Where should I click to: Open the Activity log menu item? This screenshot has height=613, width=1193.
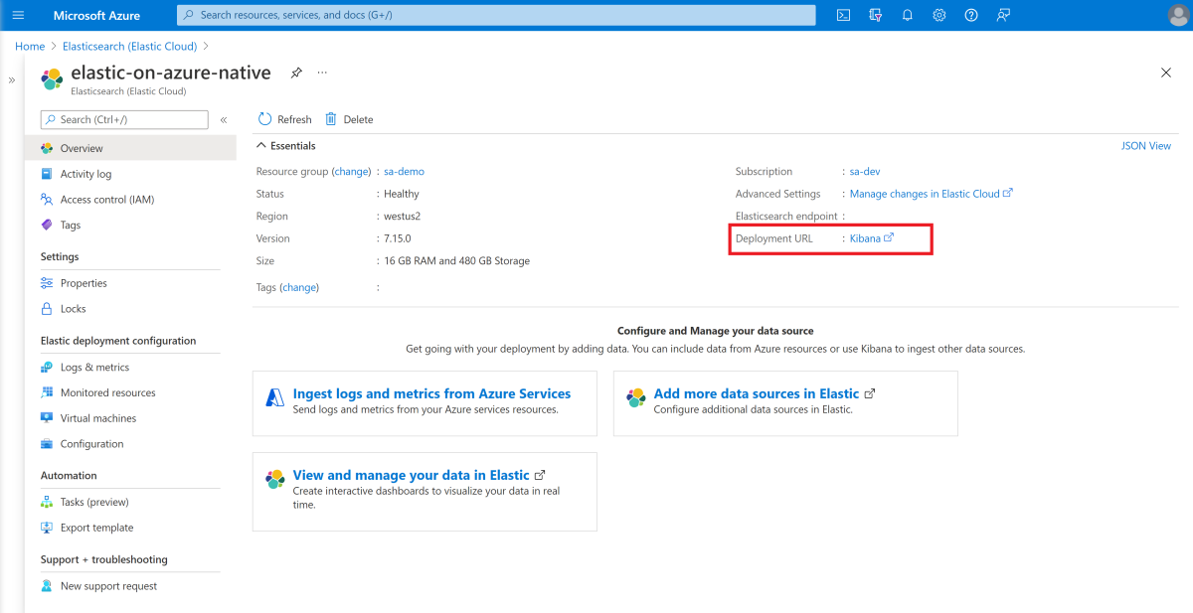coord(85,174)
